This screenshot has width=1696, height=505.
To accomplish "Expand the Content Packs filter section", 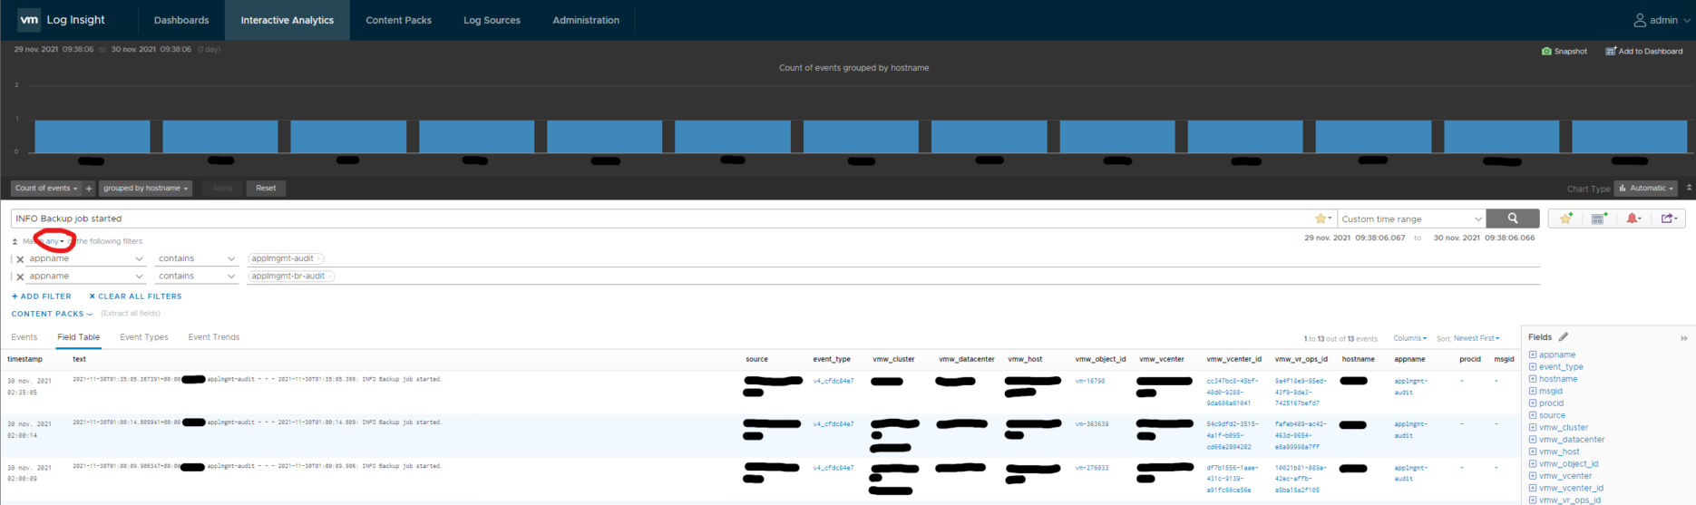I will pos(52,314).
